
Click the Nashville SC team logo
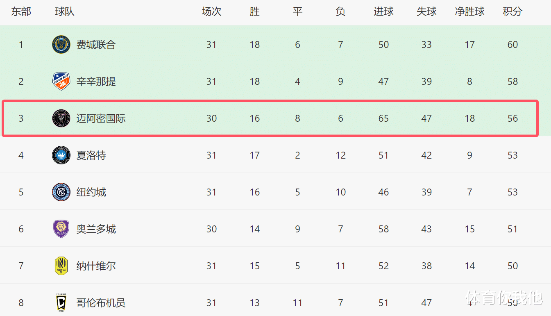coord(61,266)
